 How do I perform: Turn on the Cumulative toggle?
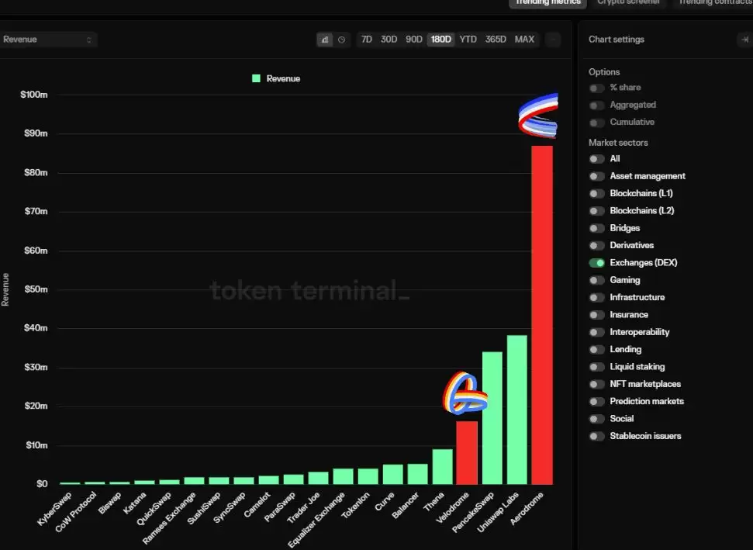click(x=596, y=123)
